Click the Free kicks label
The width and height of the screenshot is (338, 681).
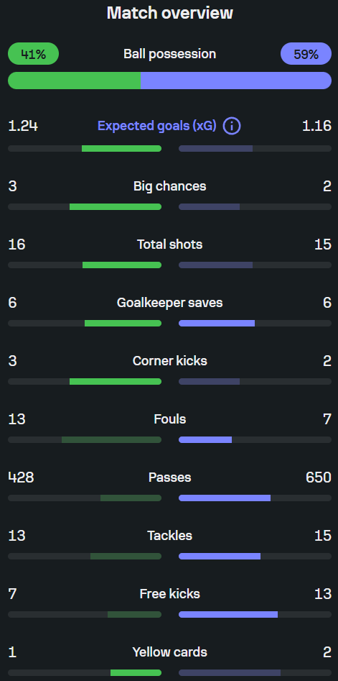point(170,594)
